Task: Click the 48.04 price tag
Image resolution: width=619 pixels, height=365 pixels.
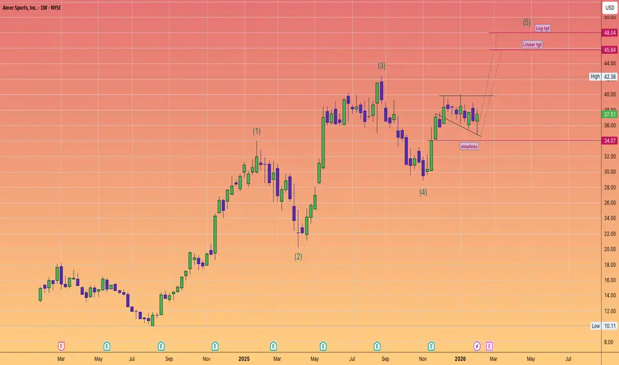Action: [x=610, y=33]
